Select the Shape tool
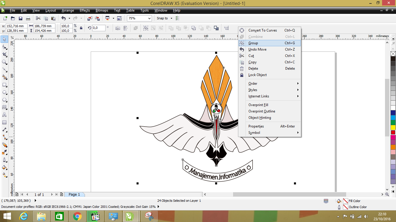This screenshot has width=396, height=222. (x=5, y=47)
